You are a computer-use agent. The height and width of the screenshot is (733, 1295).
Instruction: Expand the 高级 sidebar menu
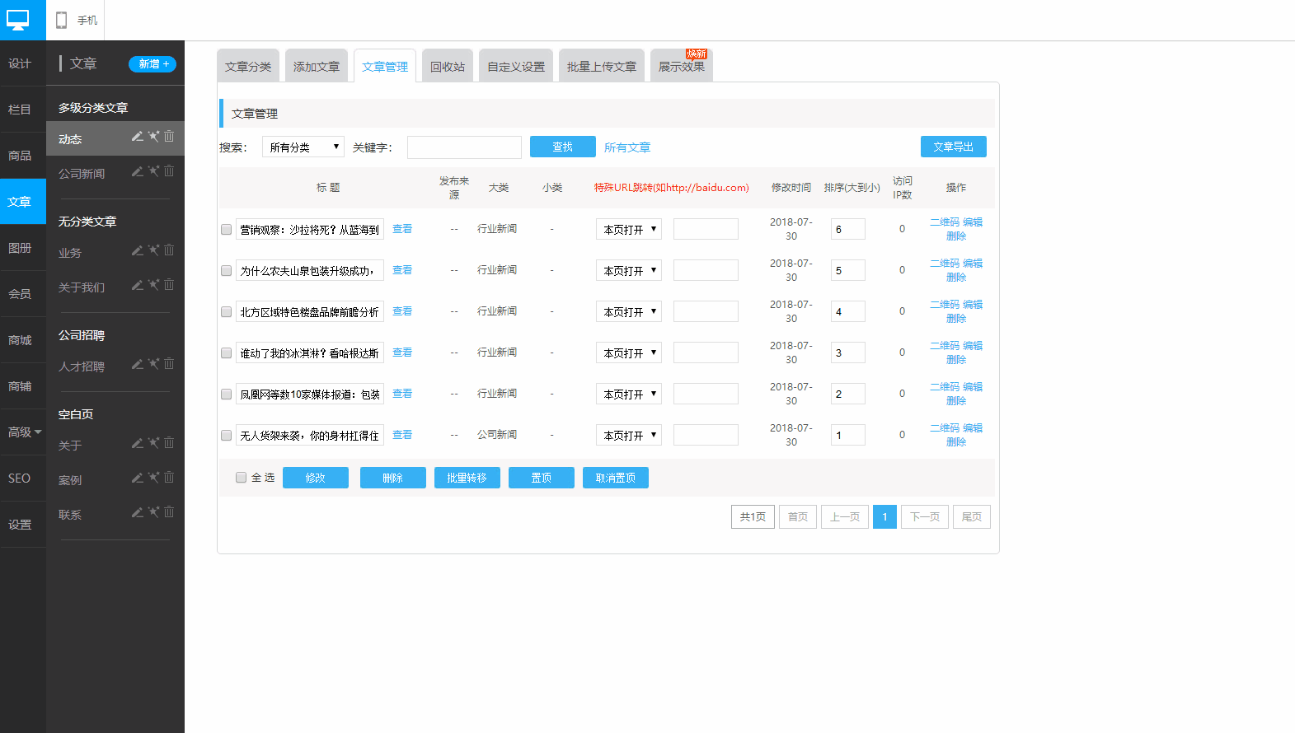click(23, 432)
